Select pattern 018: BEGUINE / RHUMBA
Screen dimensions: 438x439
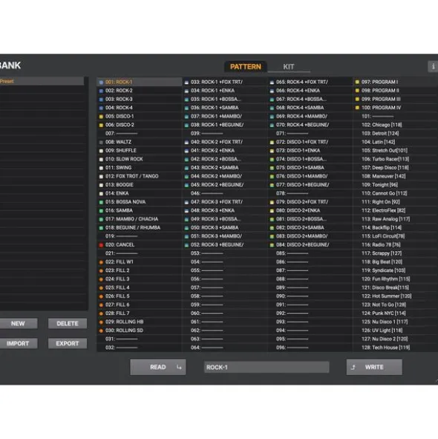140,227
